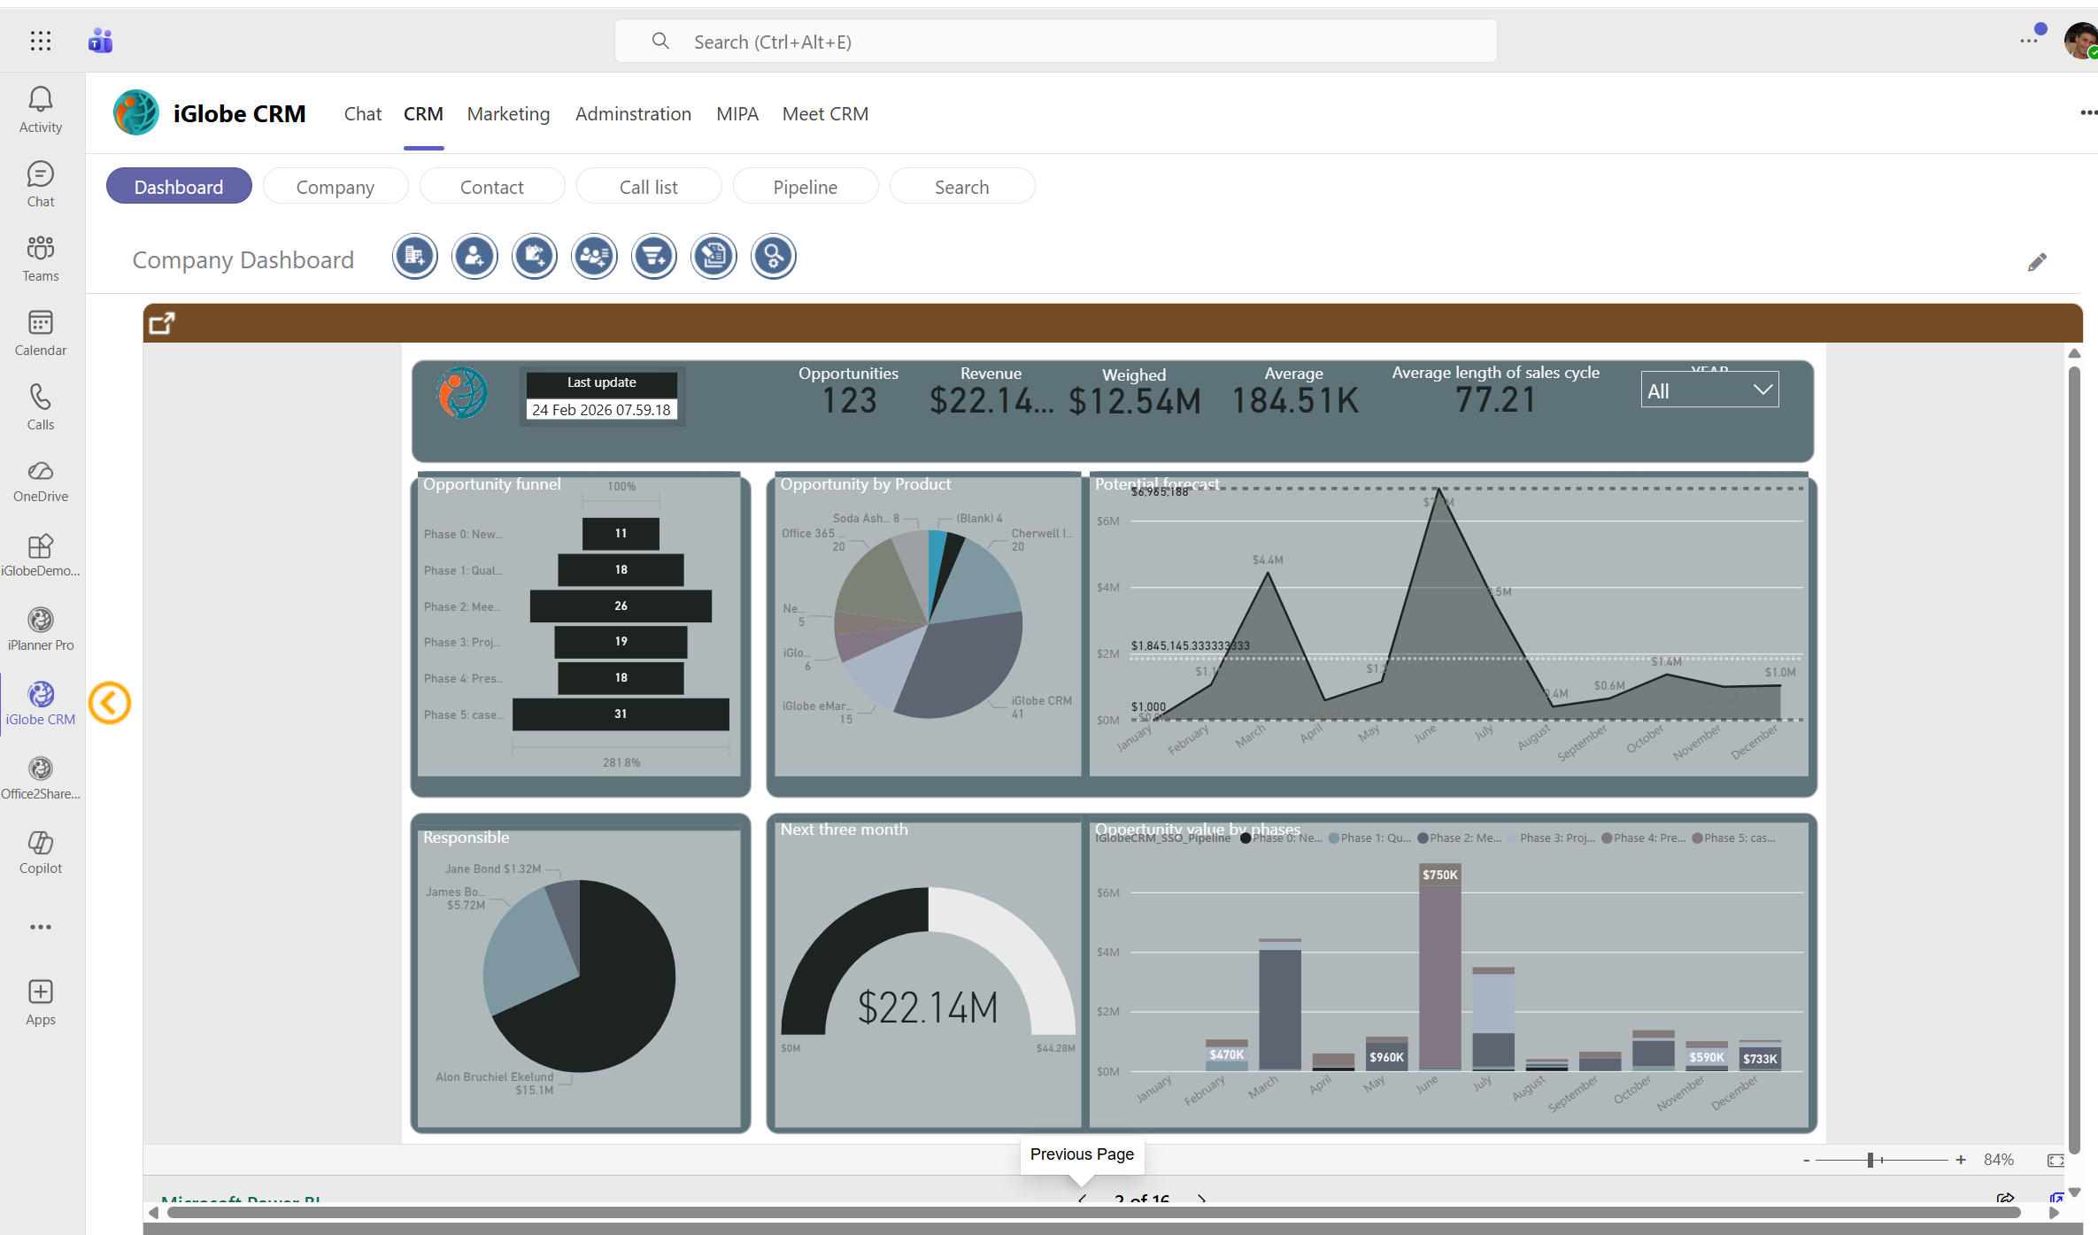Screen dimensions: 2098x1235
Task: Open Copilot from the sidebar
Action: click(x=41, y=852)
